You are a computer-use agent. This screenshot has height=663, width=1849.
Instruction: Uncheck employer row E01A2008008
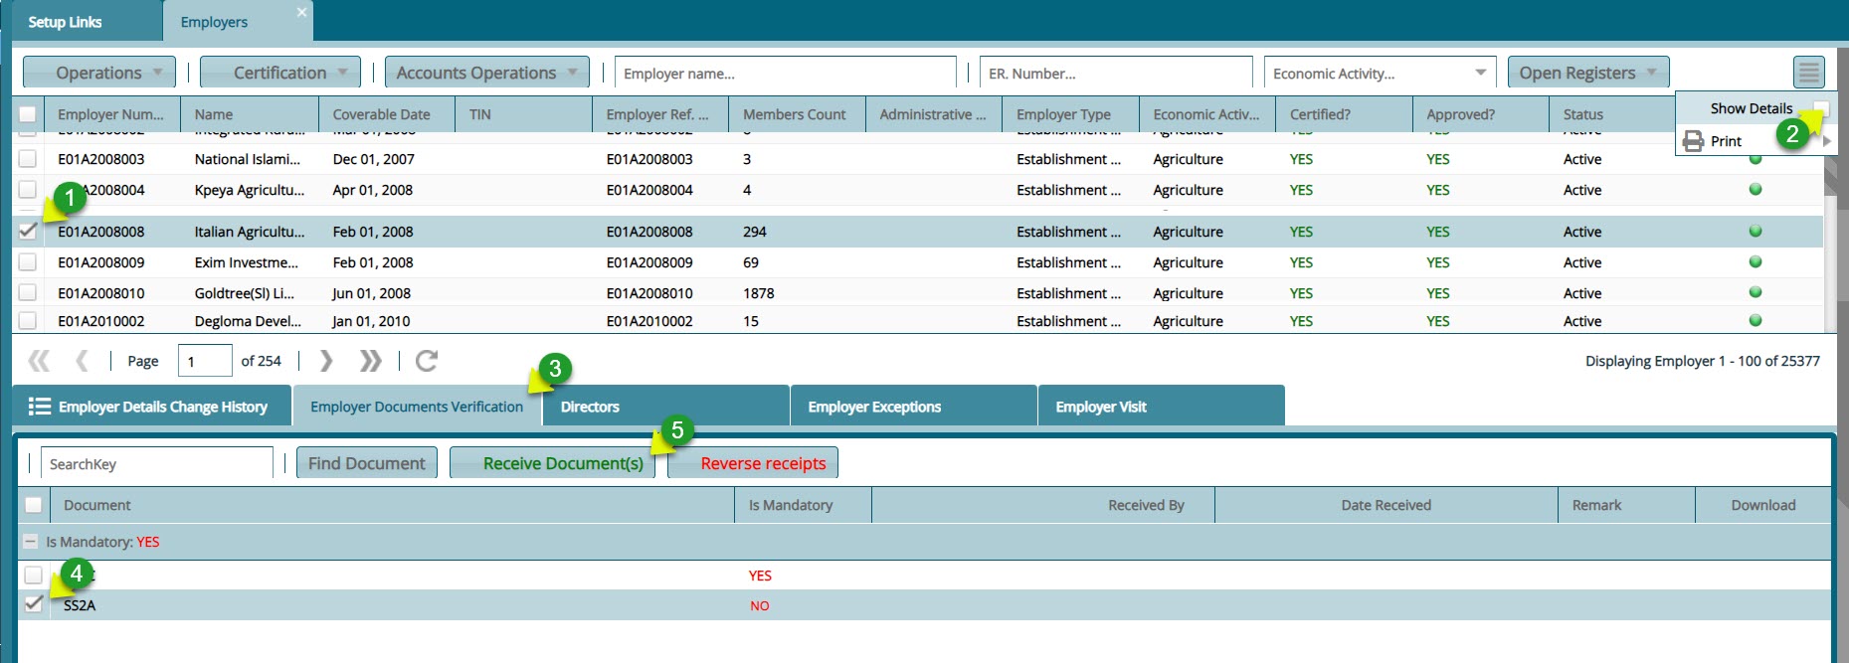(x=28, y=232)
